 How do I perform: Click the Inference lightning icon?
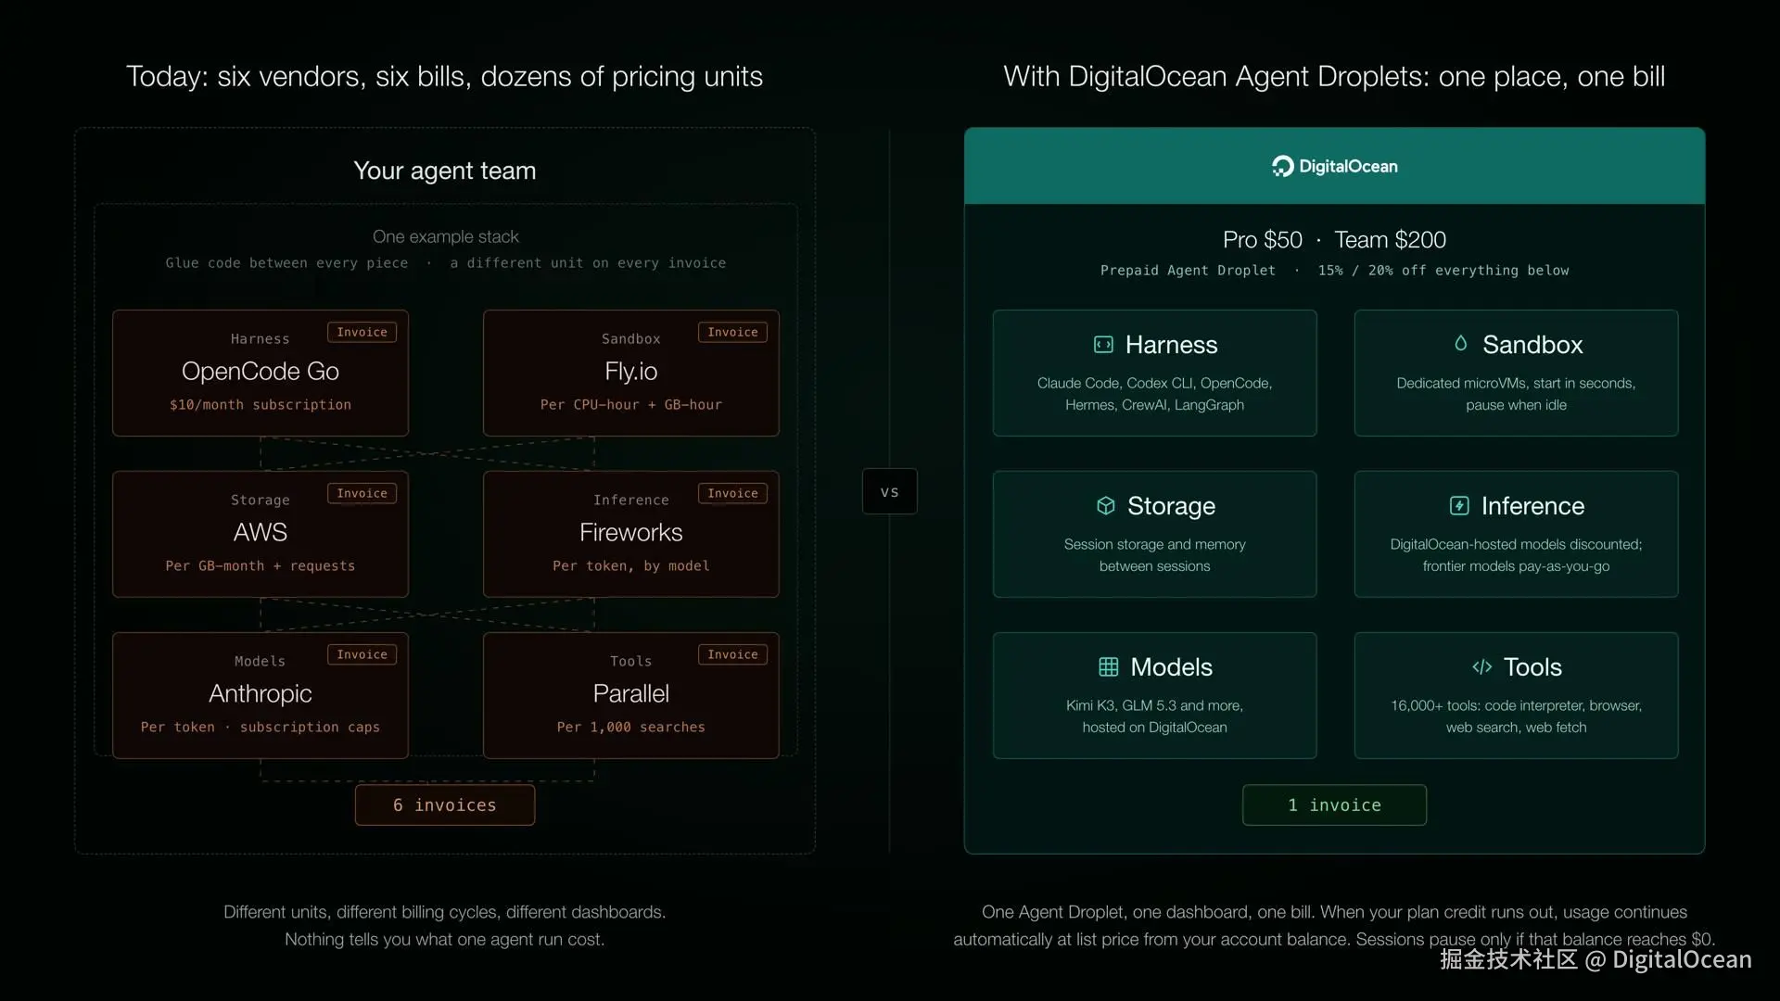(x=1459, y=506)
